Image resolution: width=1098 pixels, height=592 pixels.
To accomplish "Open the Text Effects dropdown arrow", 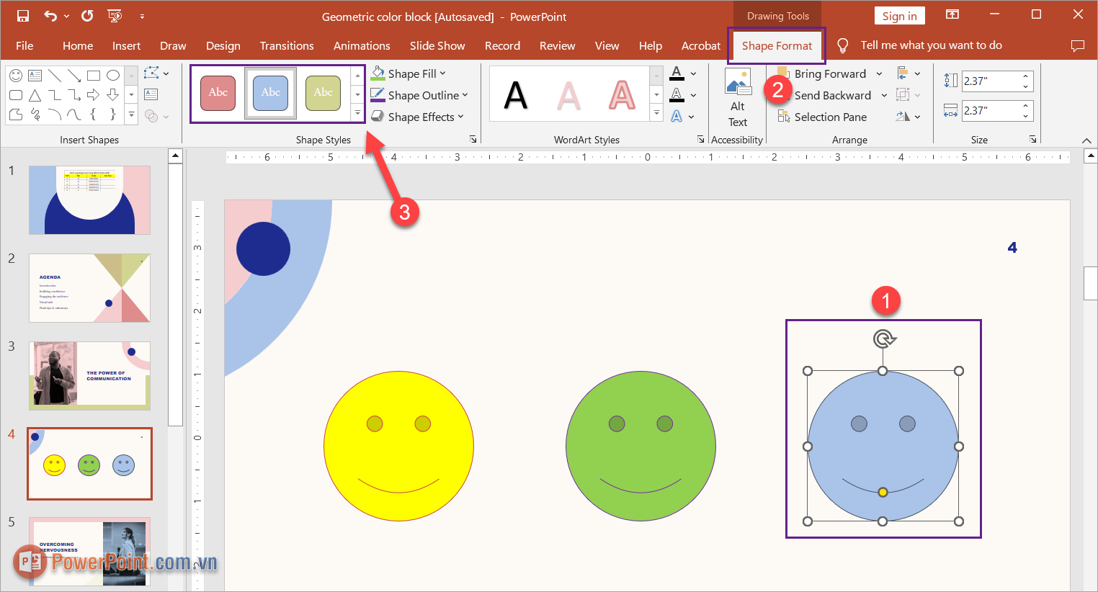I will [x=691, y=117].
